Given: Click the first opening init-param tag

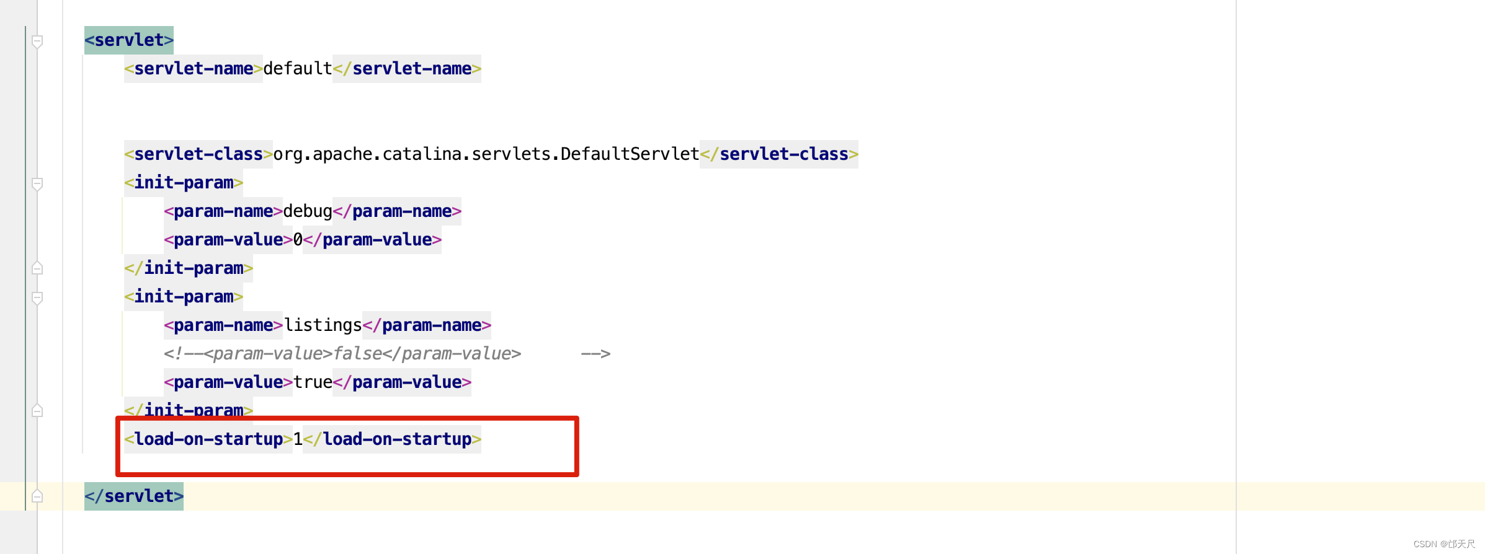Looking at the screenshot, I should pos(184,183).
